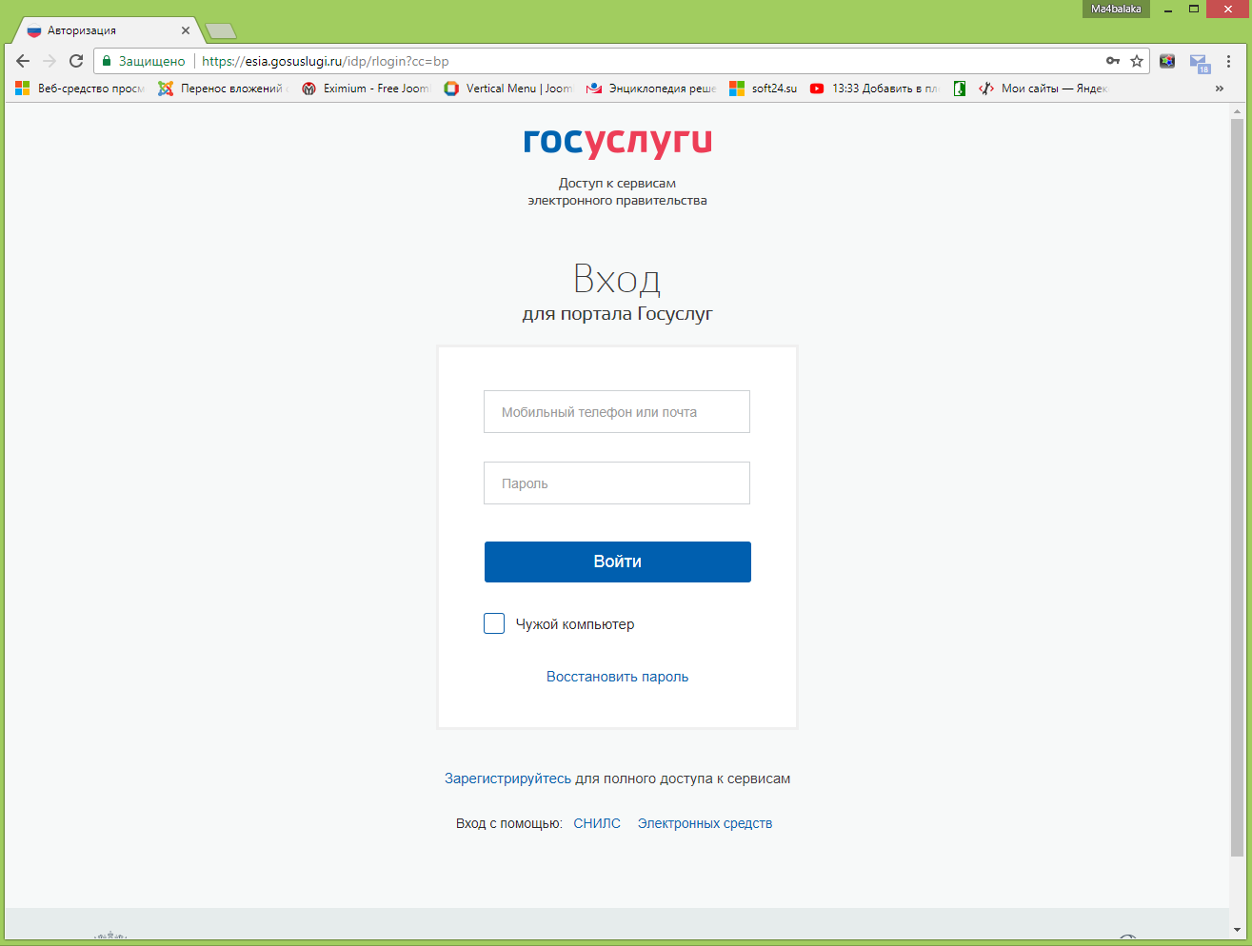
Task: Click the browser forward arrow
Action: pos(50,61)
